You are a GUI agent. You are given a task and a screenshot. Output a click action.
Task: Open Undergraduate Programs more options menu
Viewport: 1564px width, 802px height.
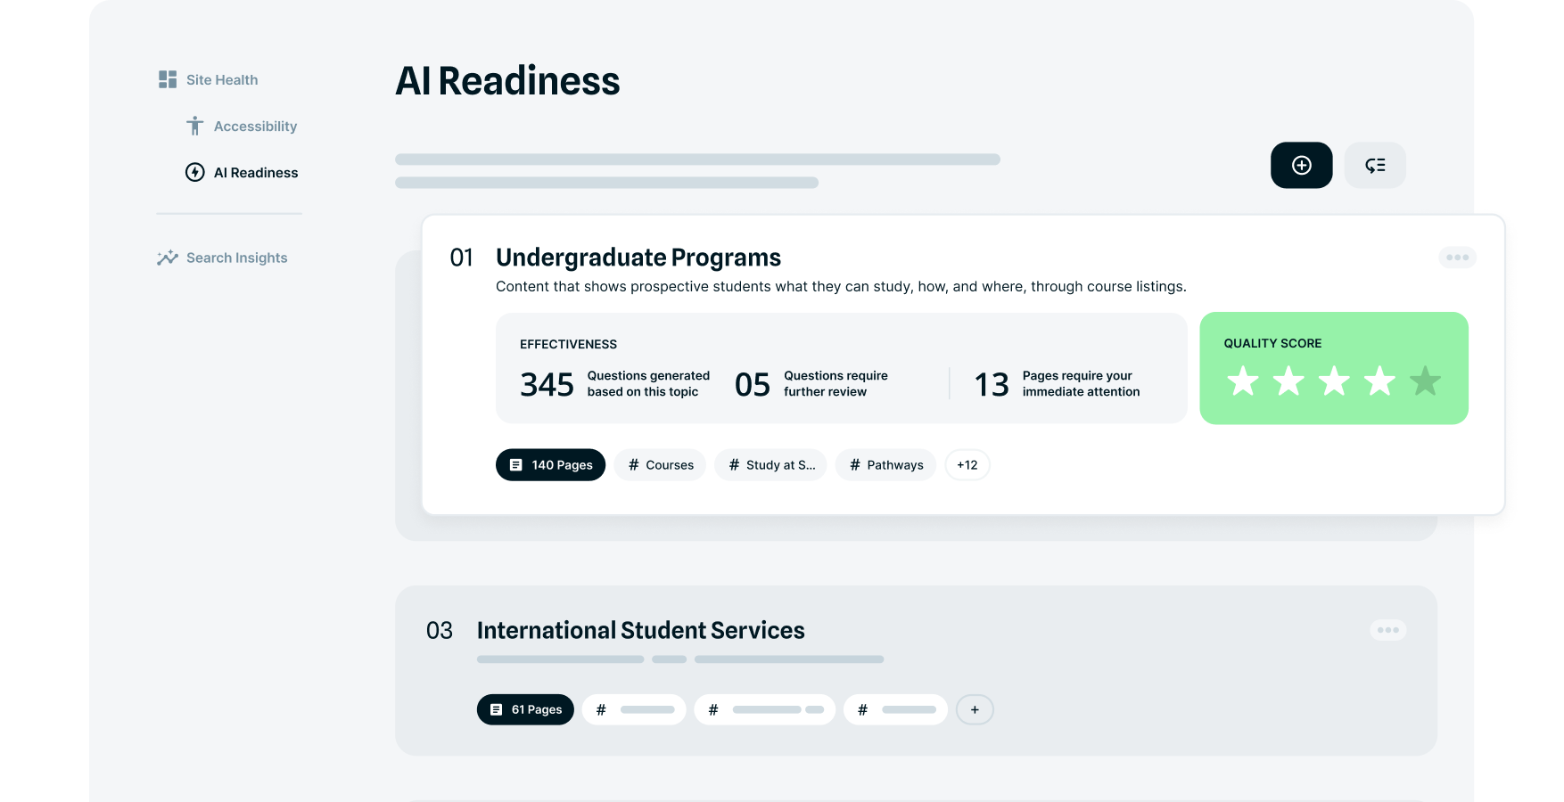click(x=1457, y=258)
